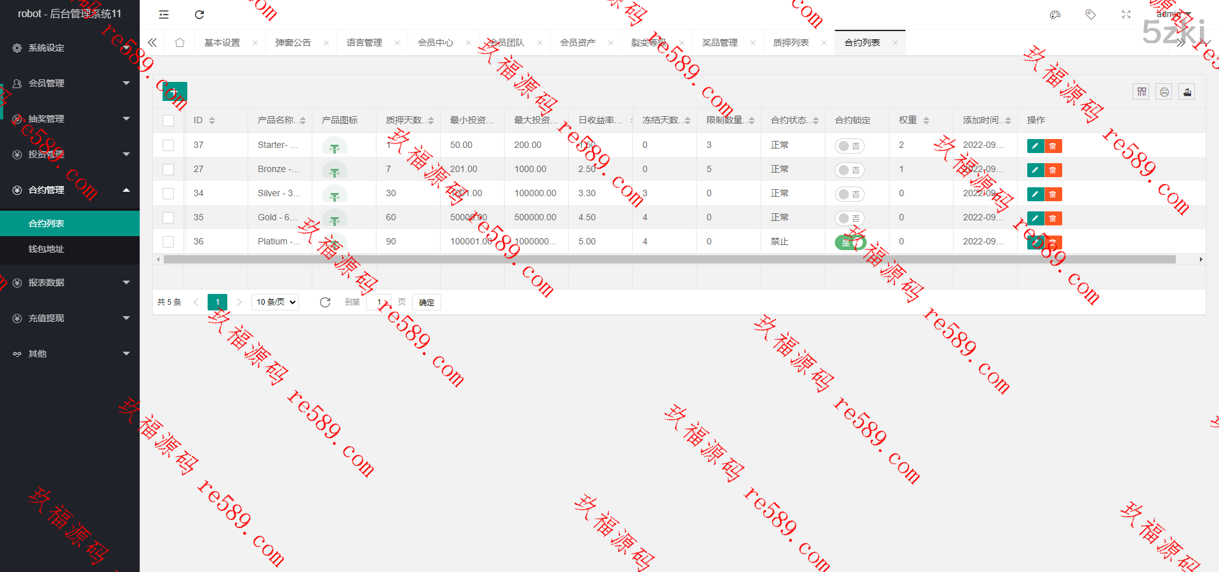Click the refresh icon in top header
Viewport: 1219px width, 572px height.
199,15
